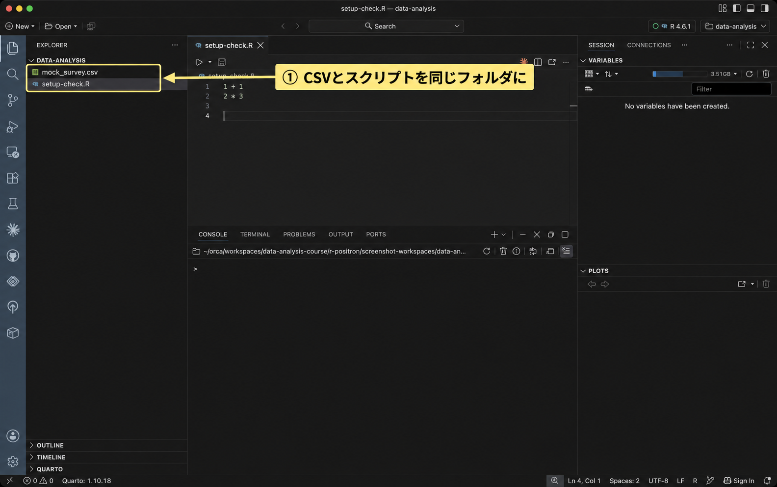Open the notifications bell in the status bar

pos(767,481)
